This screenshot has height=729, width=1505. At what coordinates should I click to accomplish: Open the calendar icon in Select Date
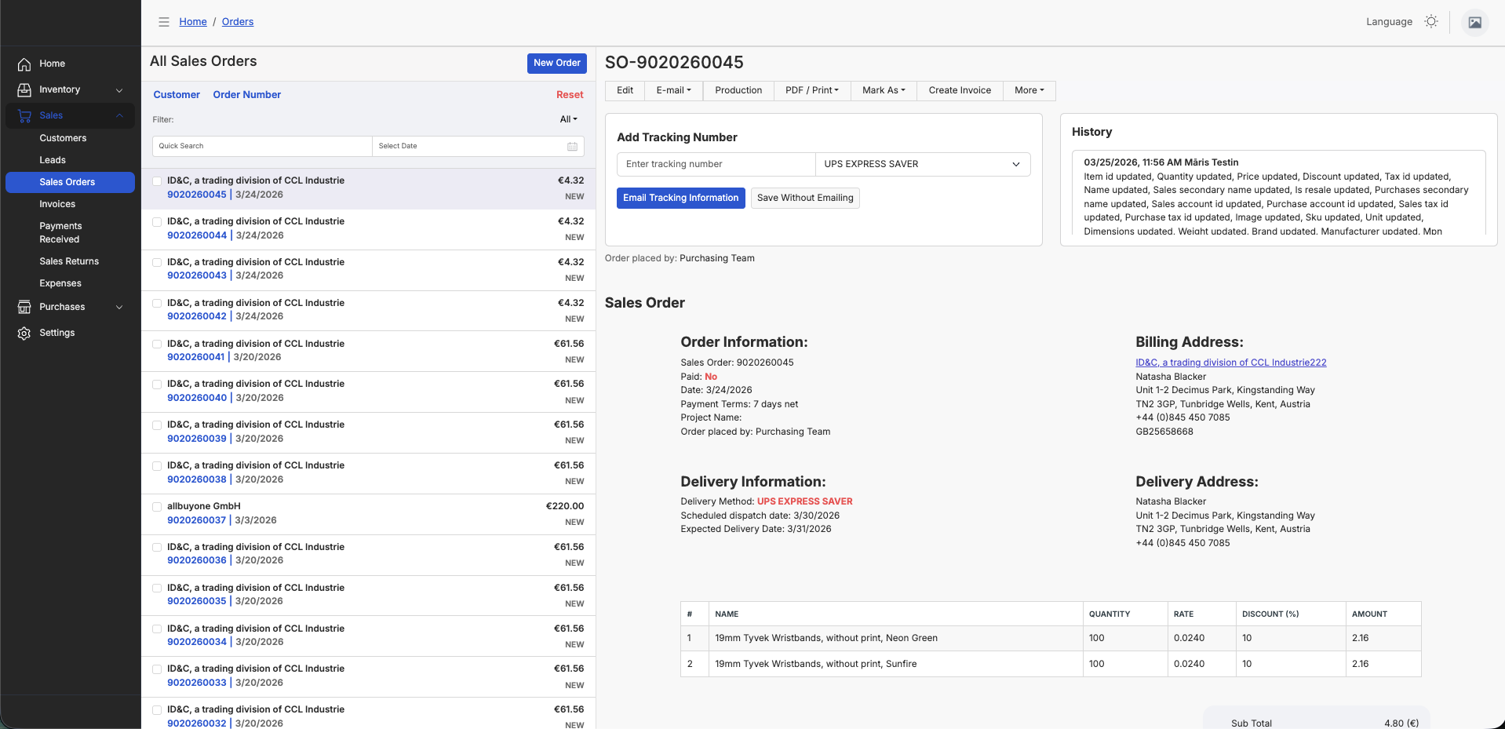(x=572, y=147)
